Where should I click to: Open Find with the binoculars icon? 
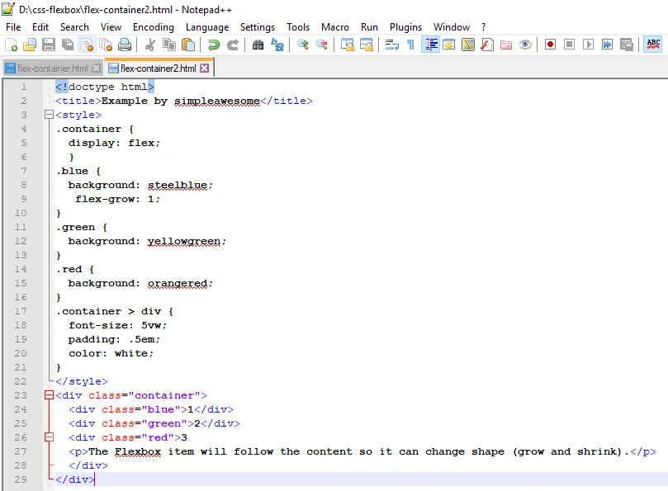pos(258,45)
